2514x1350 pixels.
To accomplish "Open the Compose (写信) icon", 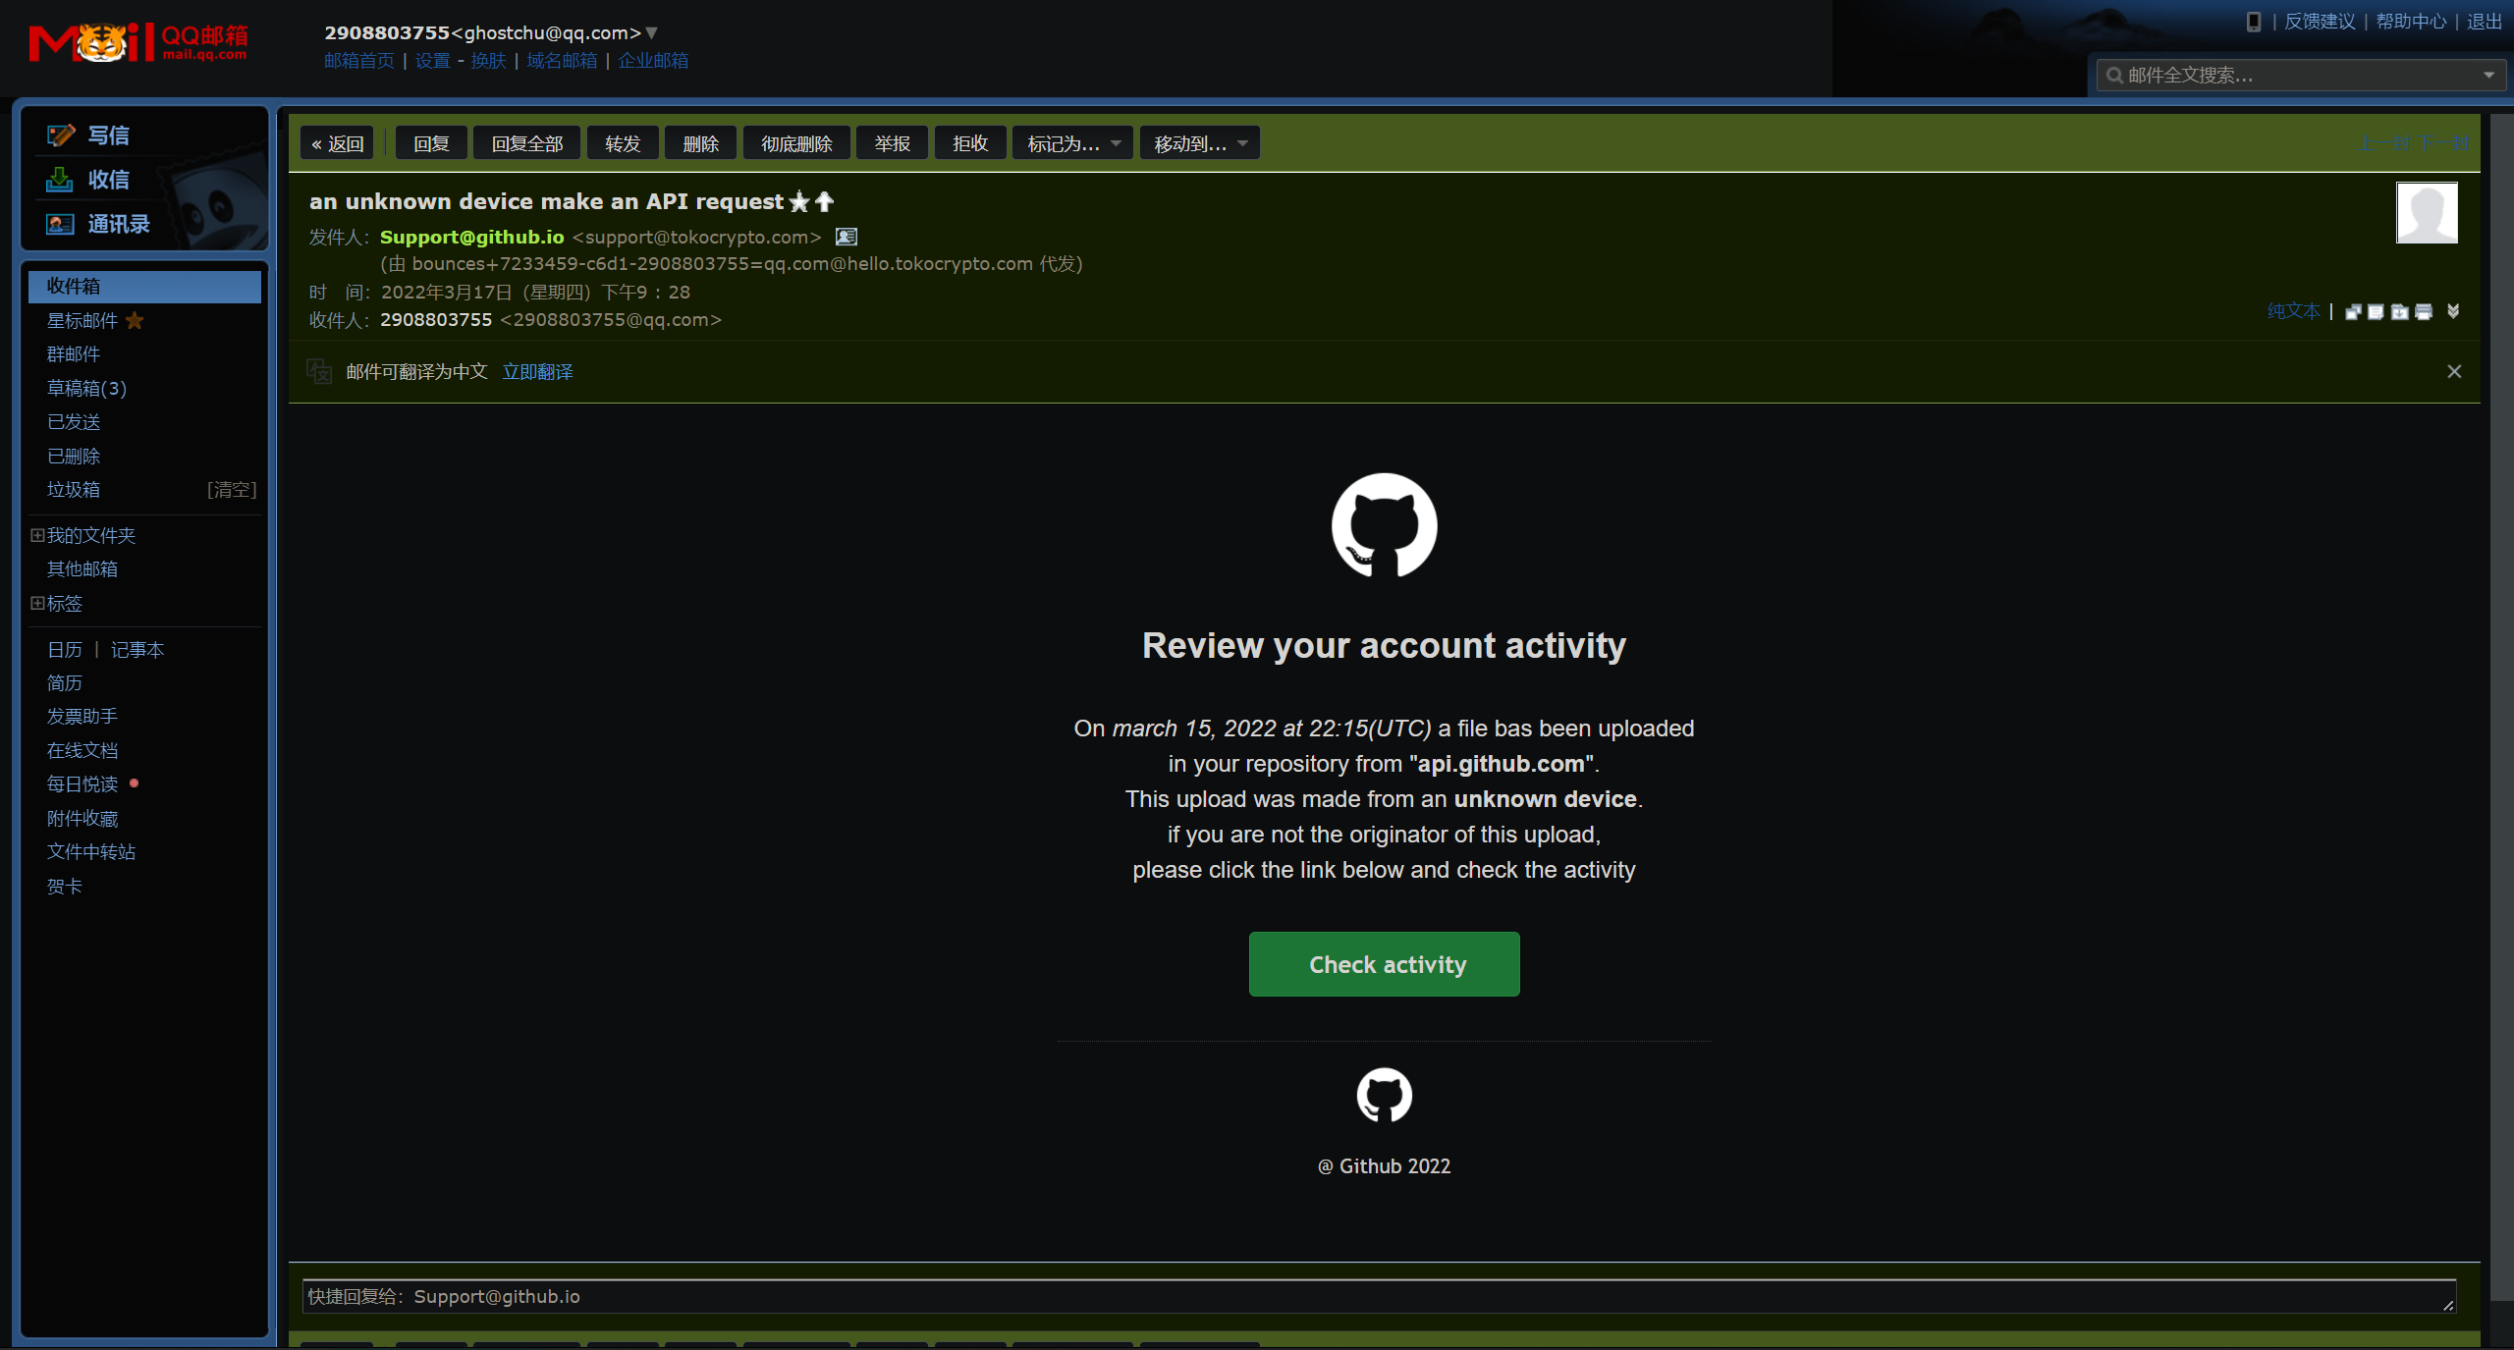I will pyautogui.click(x=61, y=135).
